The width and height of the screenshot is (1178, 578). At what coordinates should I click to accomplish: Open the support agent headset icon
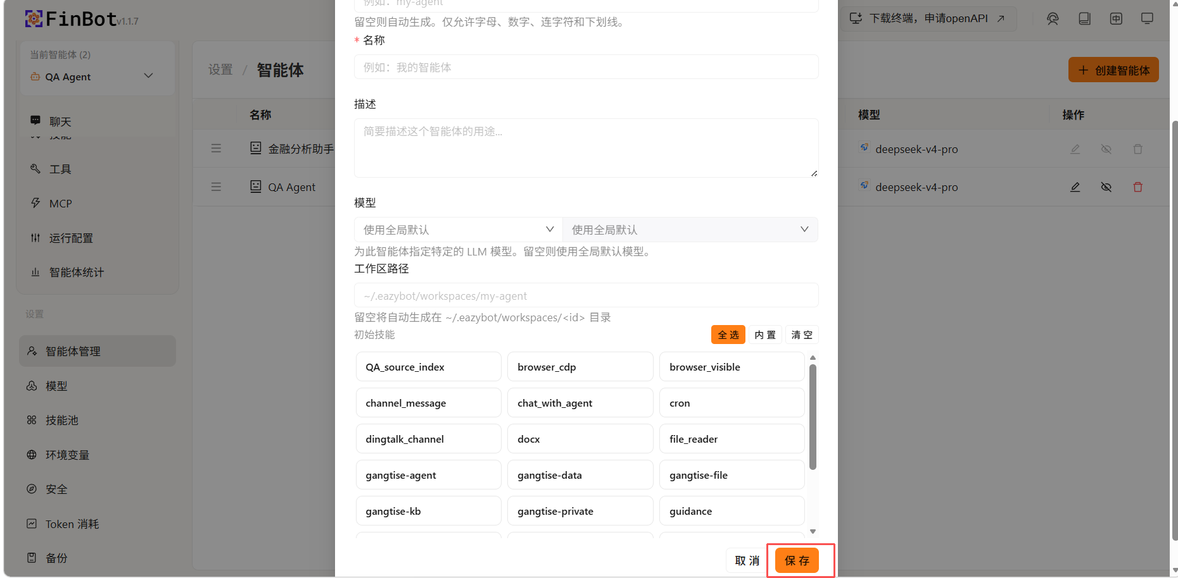[x=1053, y=19]
